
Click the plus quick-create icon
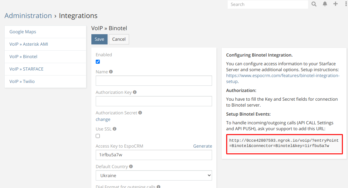point(335,4)
